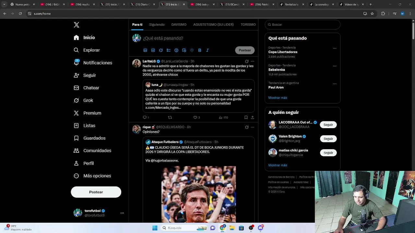Switch to TORISMO tab

click(248, 25)
